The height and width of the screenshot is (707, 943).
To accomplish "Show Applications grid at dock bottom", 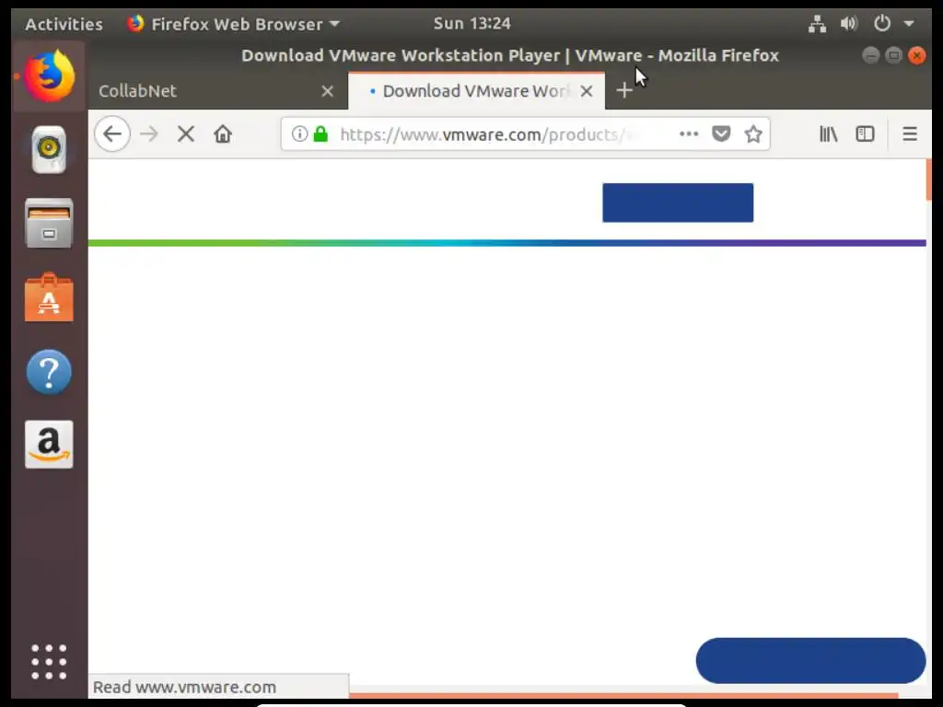I will click(x=49, y=662).
